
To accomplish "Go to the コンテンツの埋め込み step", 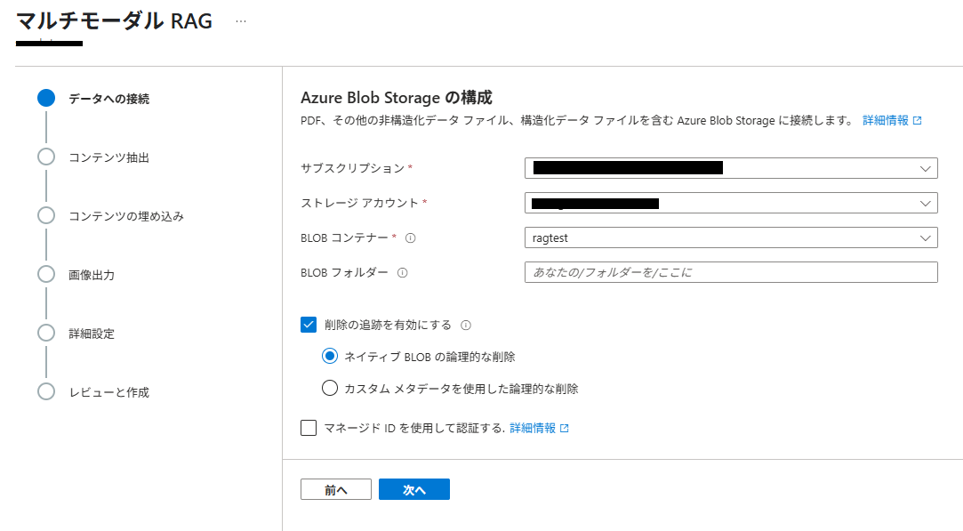I will pyautogui.click(x=126, y=216).
